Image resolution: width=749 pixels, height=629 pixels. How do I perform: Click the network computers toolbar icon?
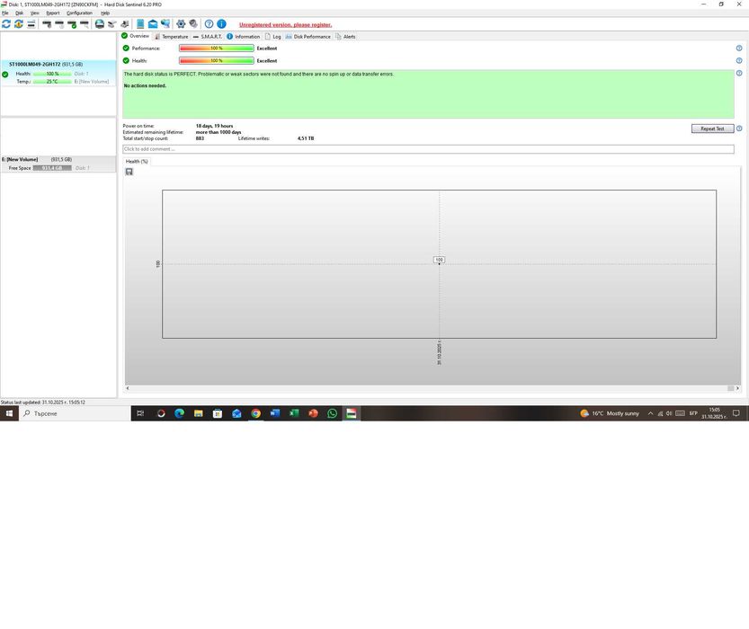pos(165,24)
